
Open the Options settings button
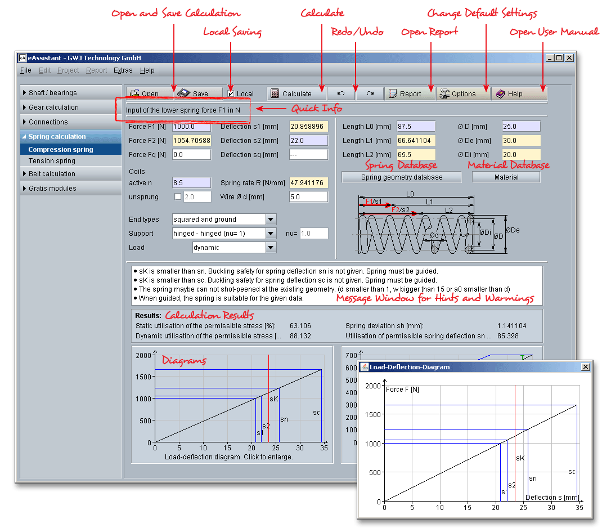click(x=463, y=93)
